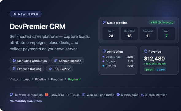
Task: Click the Self-hosted sales platform description
Action: (x=50, y=43)
